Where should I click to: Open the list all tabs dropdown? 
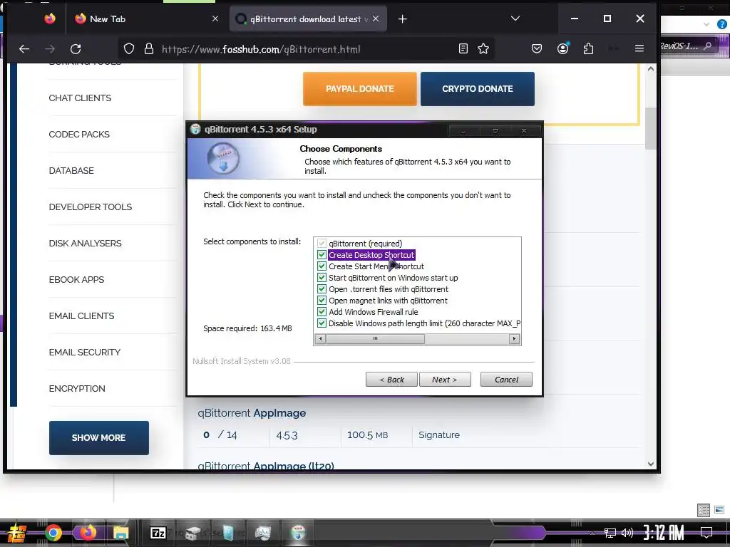[515, 19]
